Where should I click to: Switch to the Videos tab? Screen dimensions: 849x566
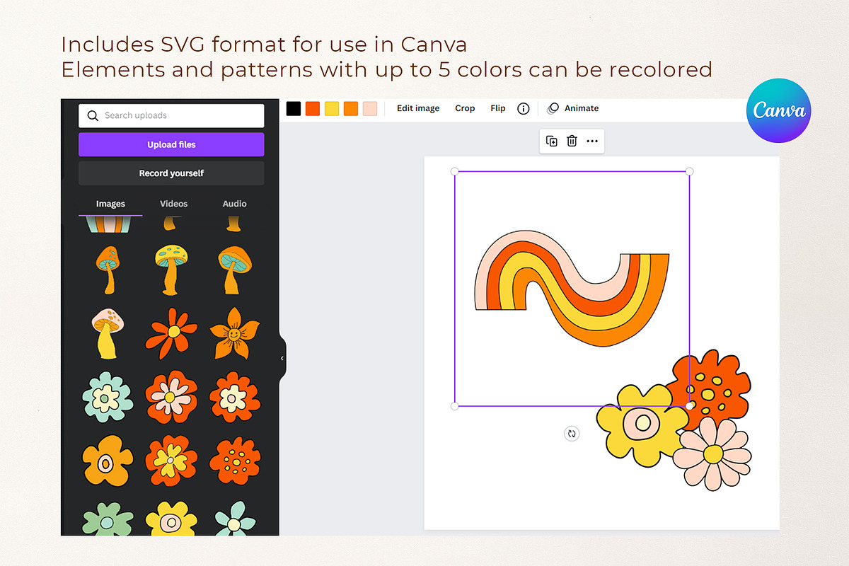click(x=174, y=204)
